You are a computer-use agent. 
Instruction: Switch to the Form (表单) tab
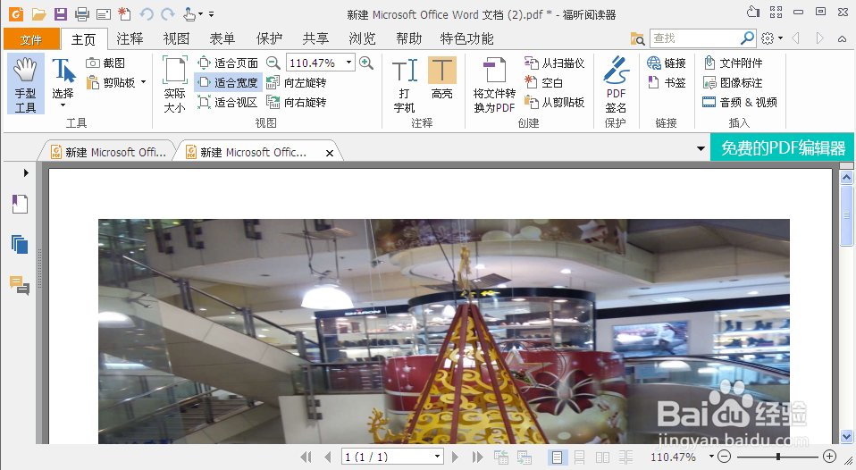222,38
